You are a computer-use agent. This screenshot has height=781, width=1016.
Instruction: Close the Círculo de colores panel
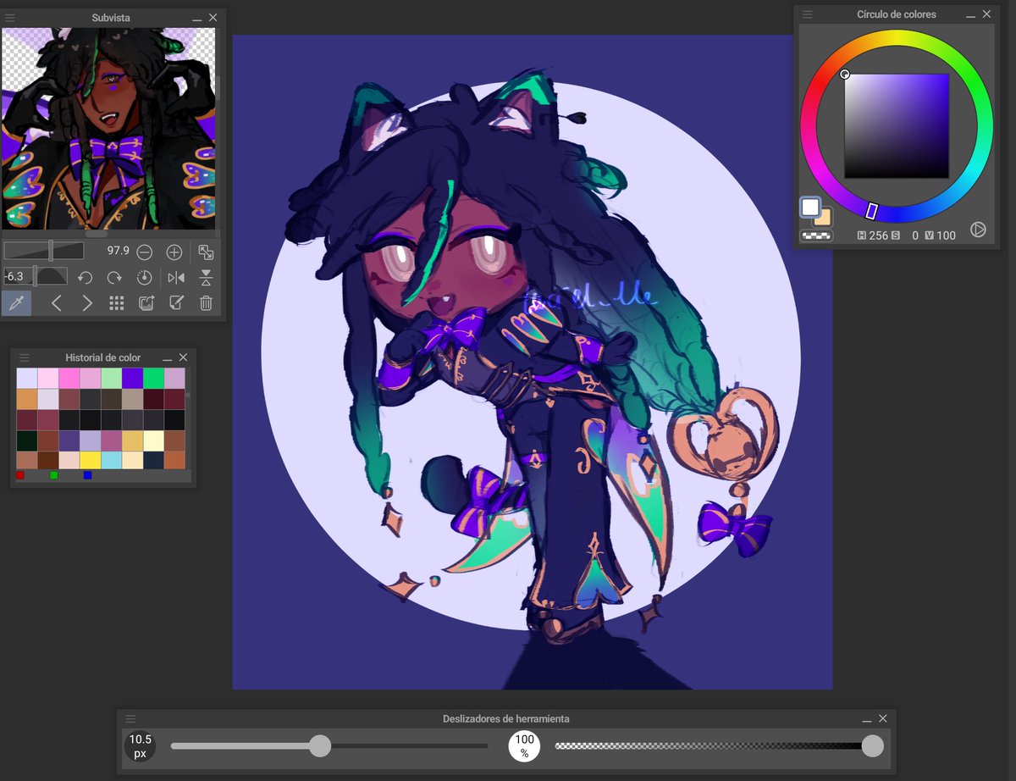point(986,14)
